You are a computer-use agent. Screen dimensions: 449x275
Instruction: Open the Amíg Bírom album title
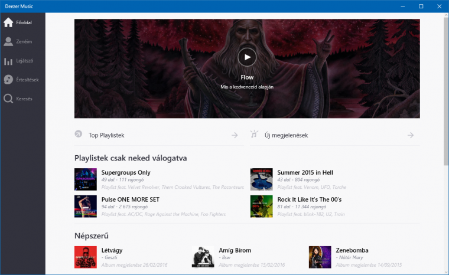[235, 250]
